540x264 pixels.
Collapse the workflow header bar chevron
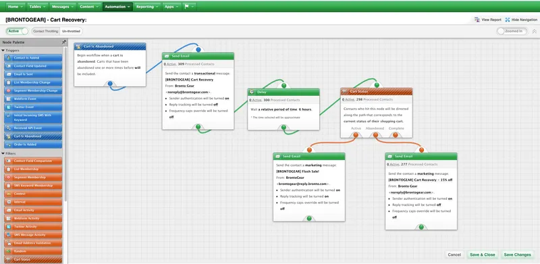[534, 31]
